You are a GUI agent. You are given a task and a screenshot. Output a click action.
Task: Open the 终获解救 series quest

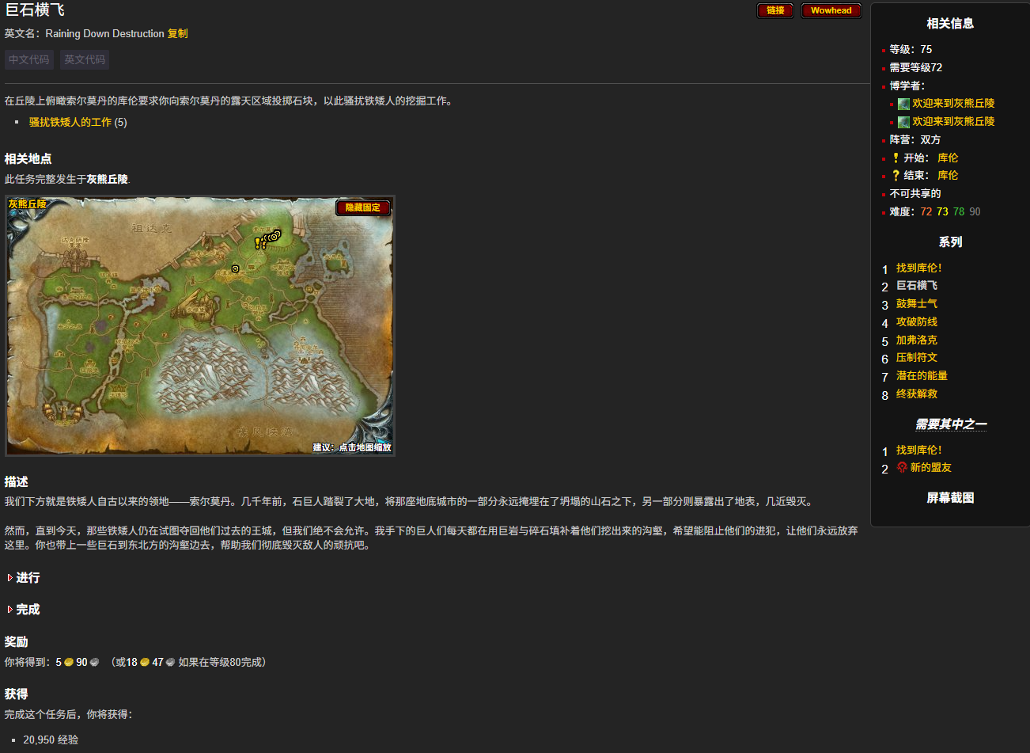coord(916,394)
